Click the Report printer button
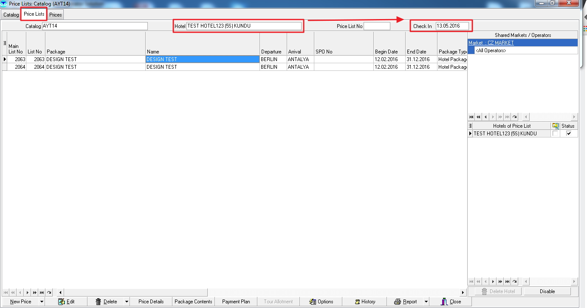The height and width of the screenshot is (308, 587). (x=398, y=302)
